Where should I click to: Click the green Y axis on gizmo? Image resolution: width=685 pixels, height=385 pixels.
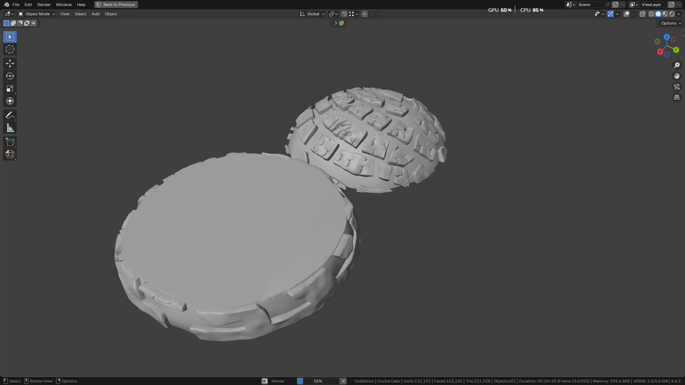tap(676, 50)
